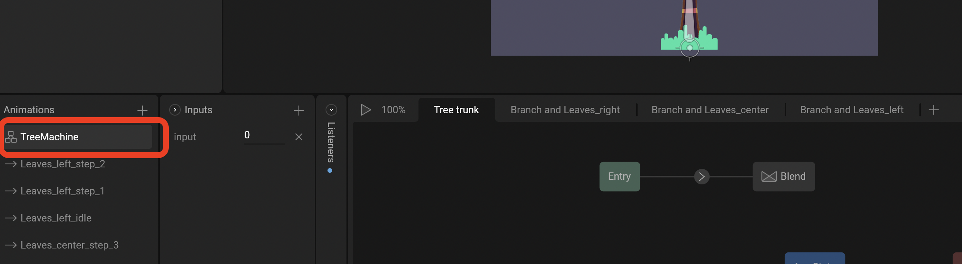The width and height of the screenshot is (962, 264).
Task: Click the input value field showing 0
Action: click(264, 135)
